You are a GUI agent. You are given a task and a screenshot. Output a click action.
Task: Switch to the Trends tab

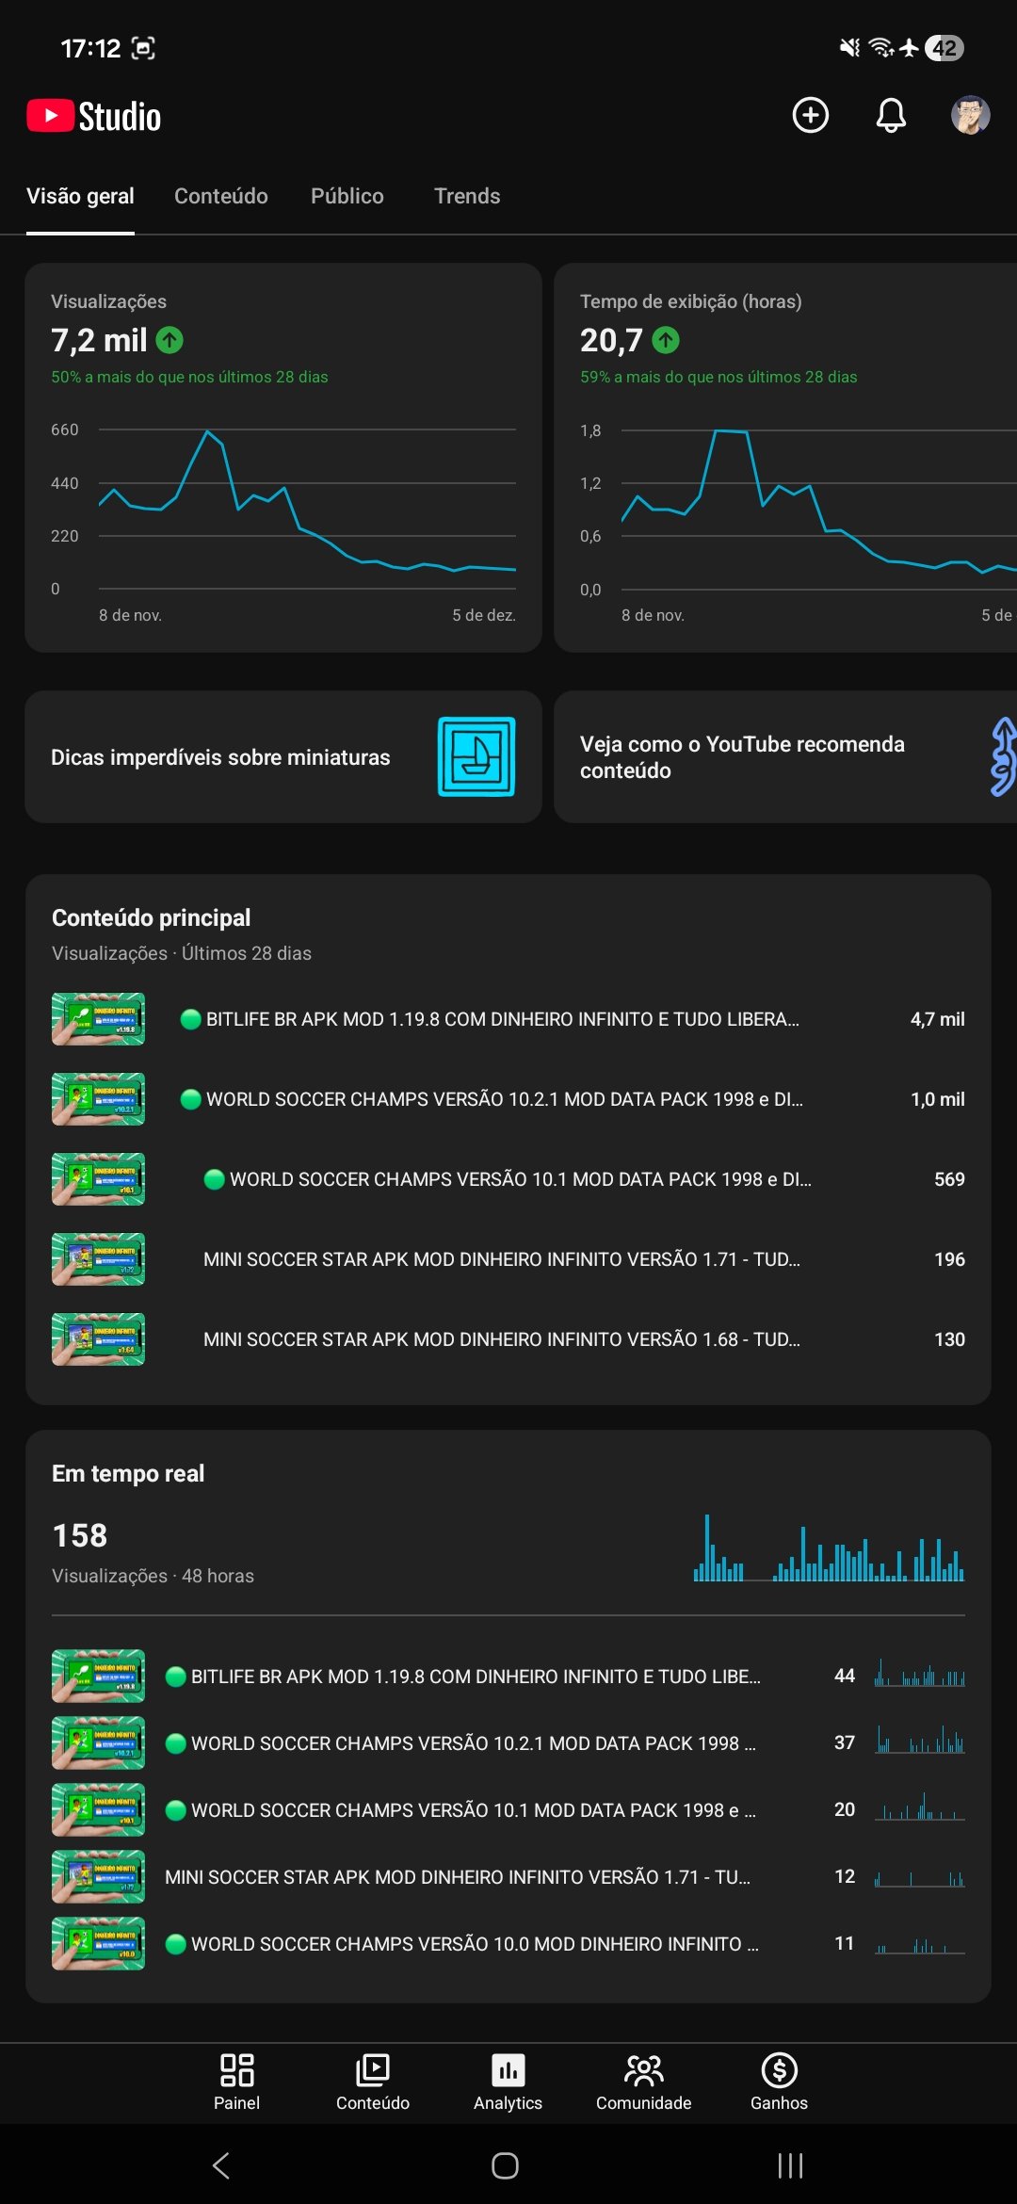[467, 196]
